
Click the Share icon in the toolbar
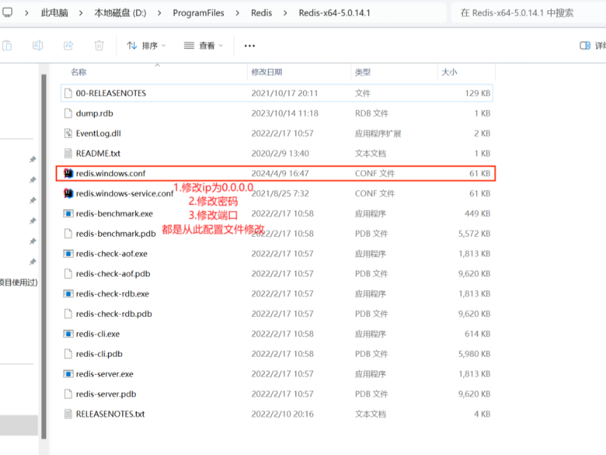click(67, 45)
